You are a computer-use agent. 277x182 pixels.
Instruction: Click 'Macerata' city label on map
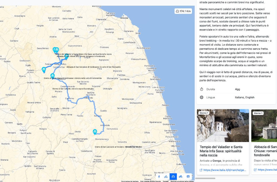pos(117,71)
